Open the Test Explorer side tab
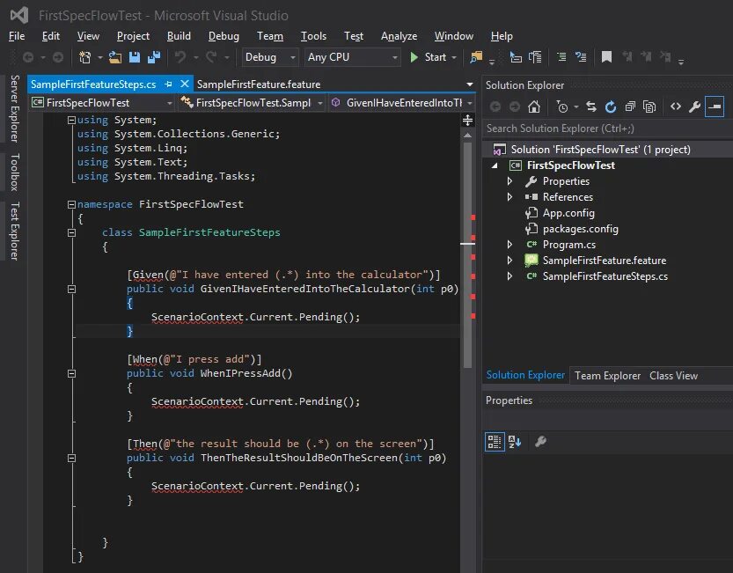 tap(14, 231)
